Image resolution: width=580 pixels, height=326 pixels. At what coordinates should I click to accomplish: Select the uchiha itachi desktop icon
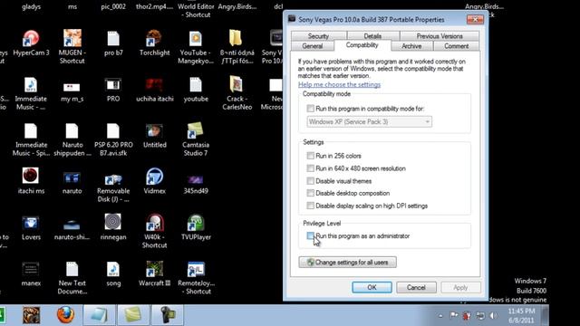coord(154,85)
